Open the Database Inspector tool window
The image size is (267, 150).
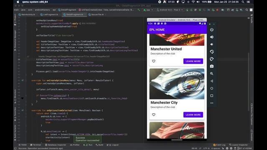point(55,145)
